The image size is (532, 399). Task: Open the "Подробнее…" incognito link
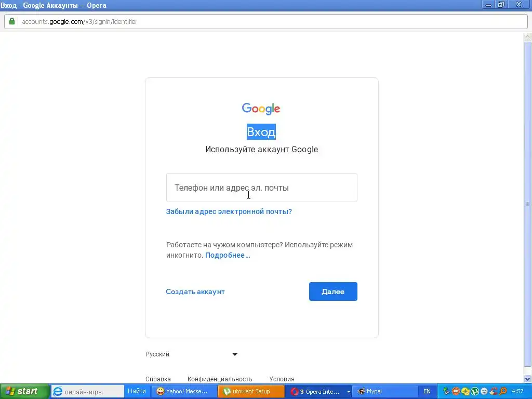228,255
